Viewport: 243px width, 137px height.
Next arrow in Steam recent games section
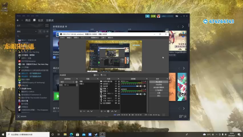coord(184,68)
